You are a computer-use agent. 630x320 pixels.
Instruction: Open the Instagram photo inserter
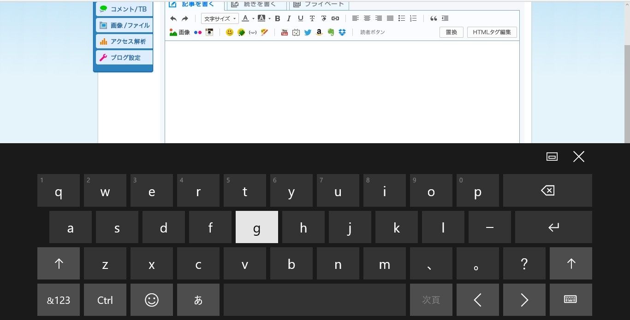[x=209, y=32]
